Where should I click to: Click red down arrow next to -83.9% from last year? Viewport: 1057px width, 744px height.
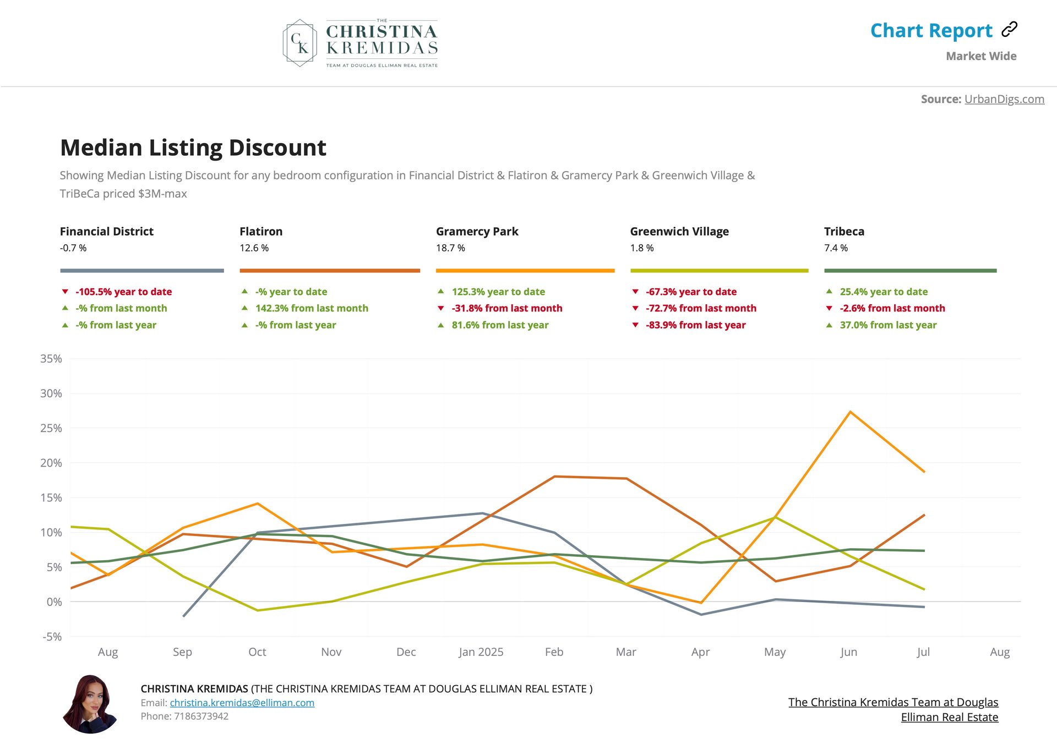click(635, 325)
